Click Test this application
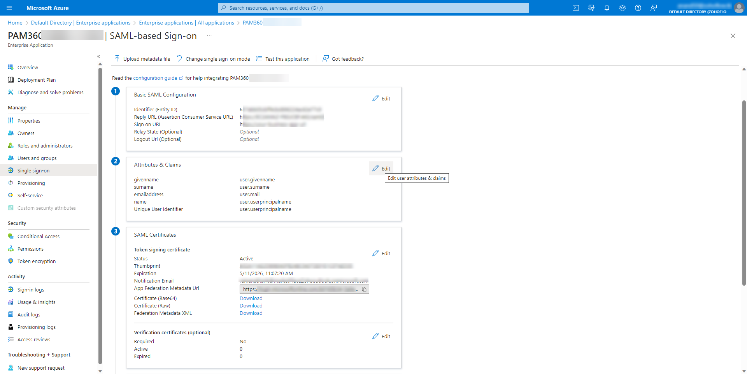 [x=283, y=59]
